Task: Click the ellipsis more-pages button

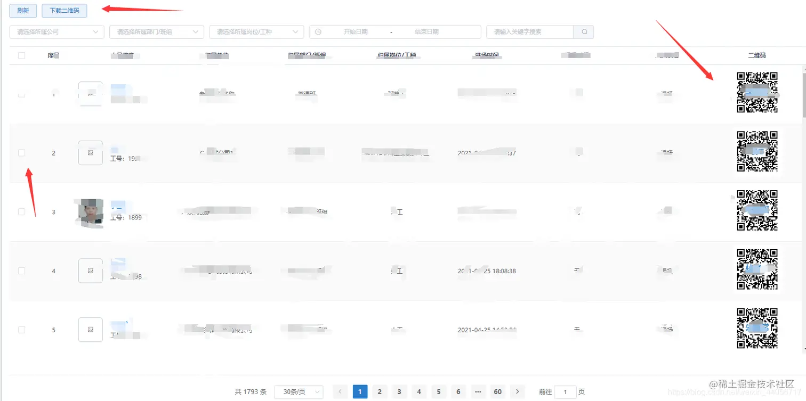Action: pos(478,392)
